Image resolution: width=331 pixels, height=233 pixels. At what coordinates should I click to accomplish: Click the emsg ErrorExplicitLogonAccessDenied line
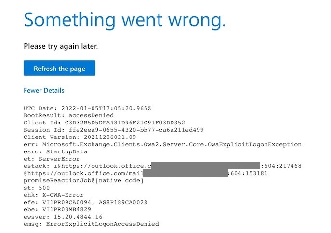(x=91, y=224)
